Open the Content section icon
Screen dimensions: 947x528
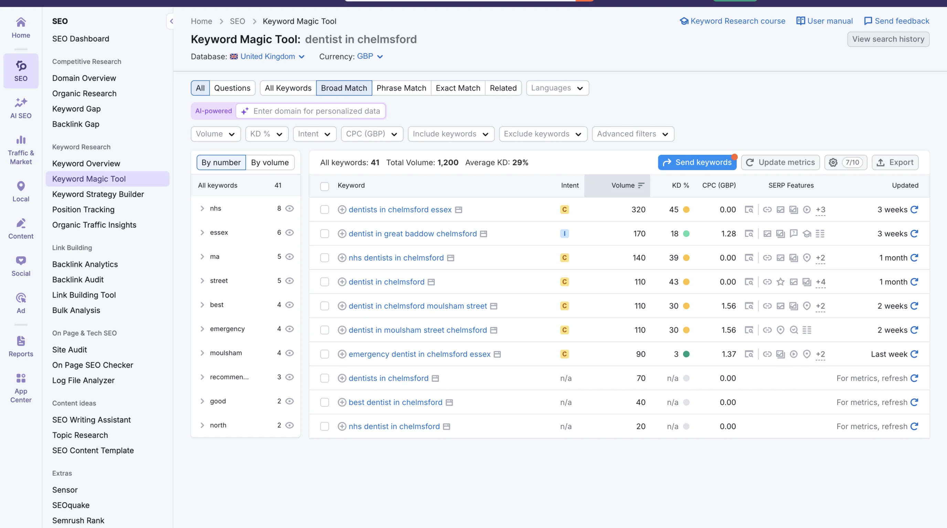[21, 229]
